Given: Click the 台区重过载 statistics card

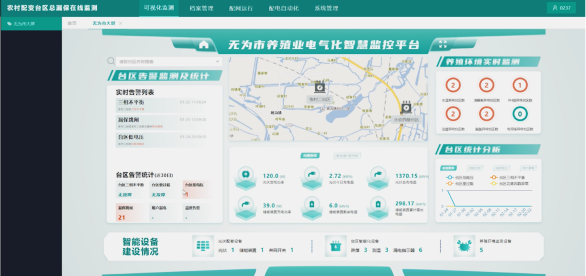Looking at the screenshot, I should pyautogui.click(x=163, y=190).
